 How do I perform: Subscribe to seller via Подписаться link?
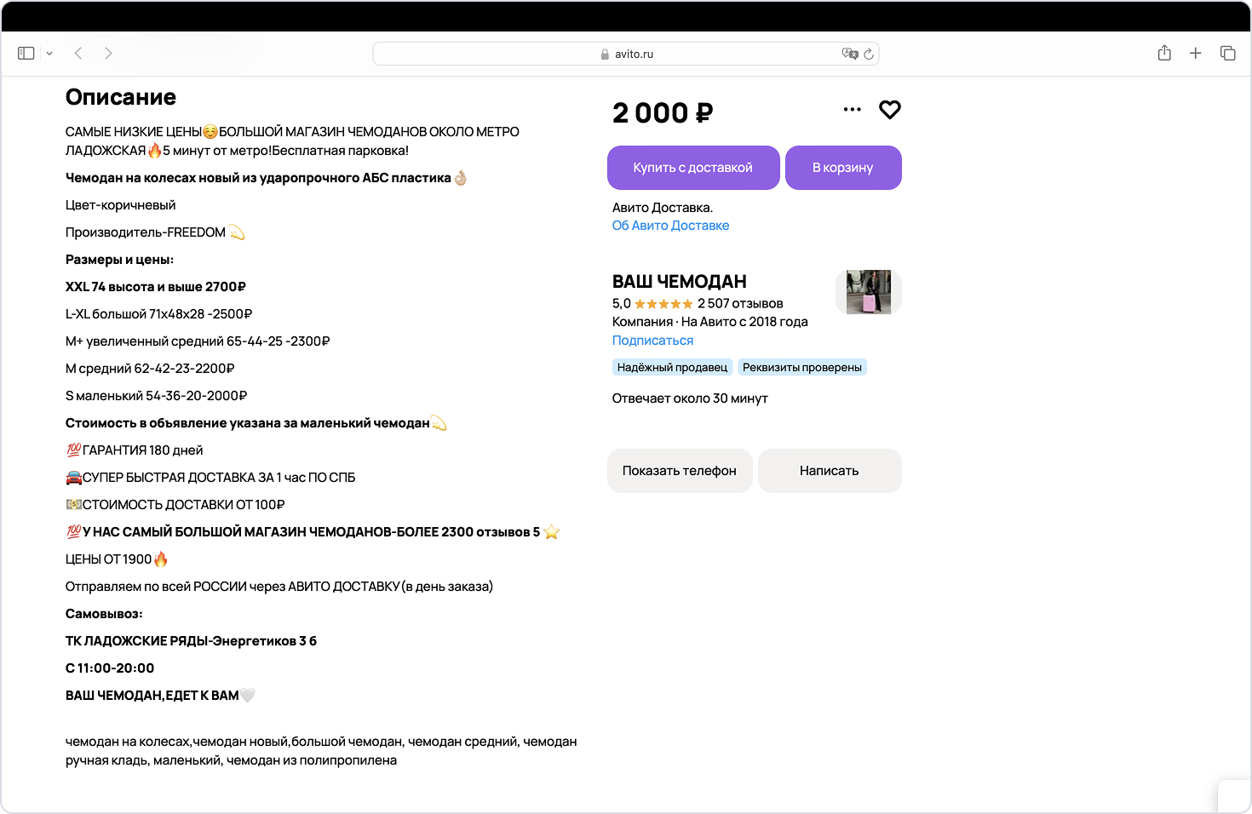(x=652, y=341)
